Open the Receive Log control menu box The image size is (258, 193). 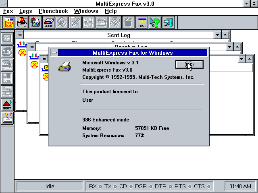[32, 47]
